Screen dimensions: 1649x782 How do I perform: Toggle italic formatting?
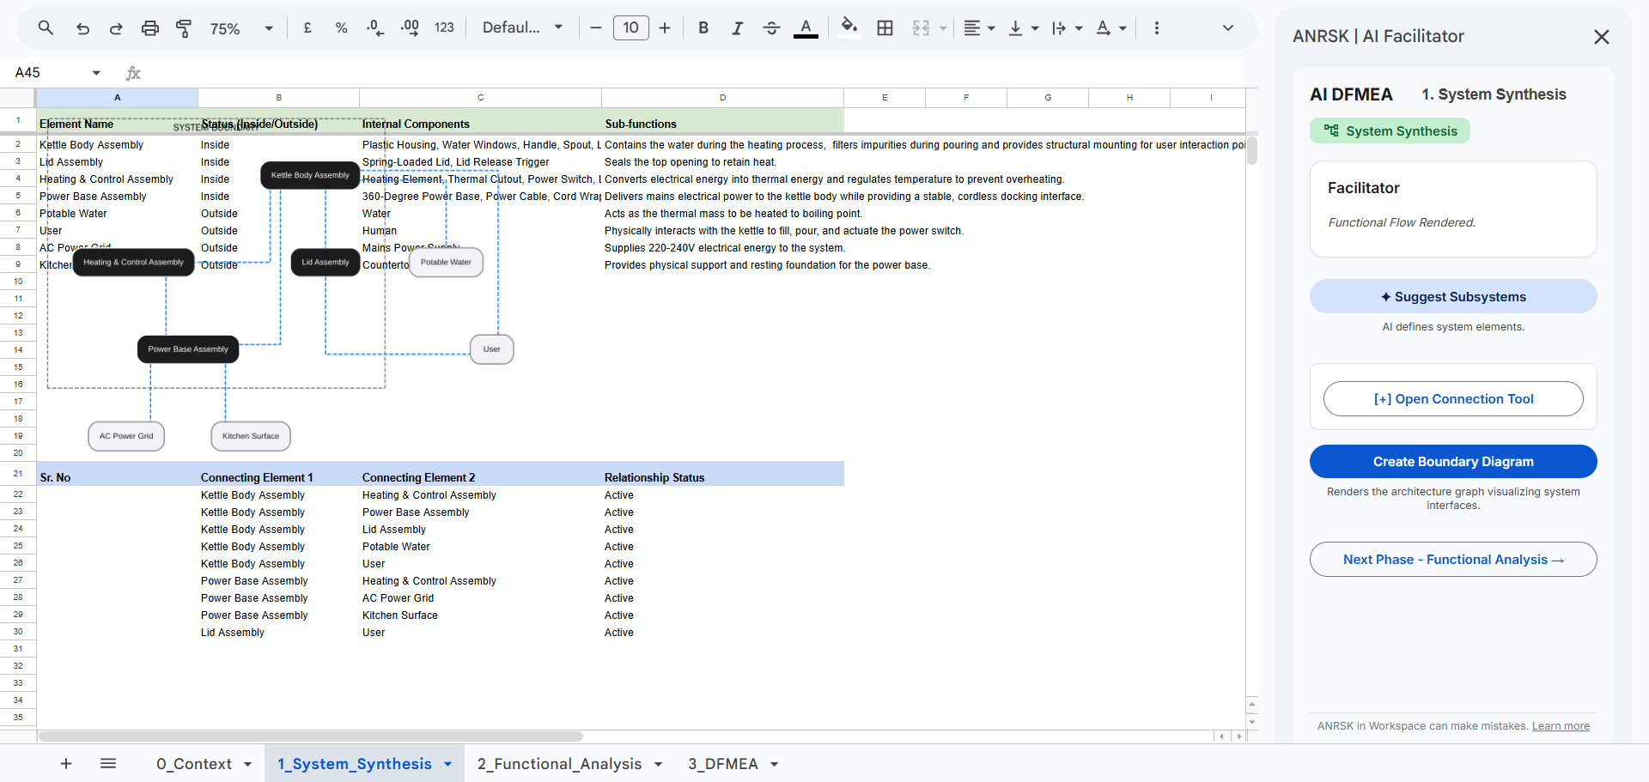point(737,28)
